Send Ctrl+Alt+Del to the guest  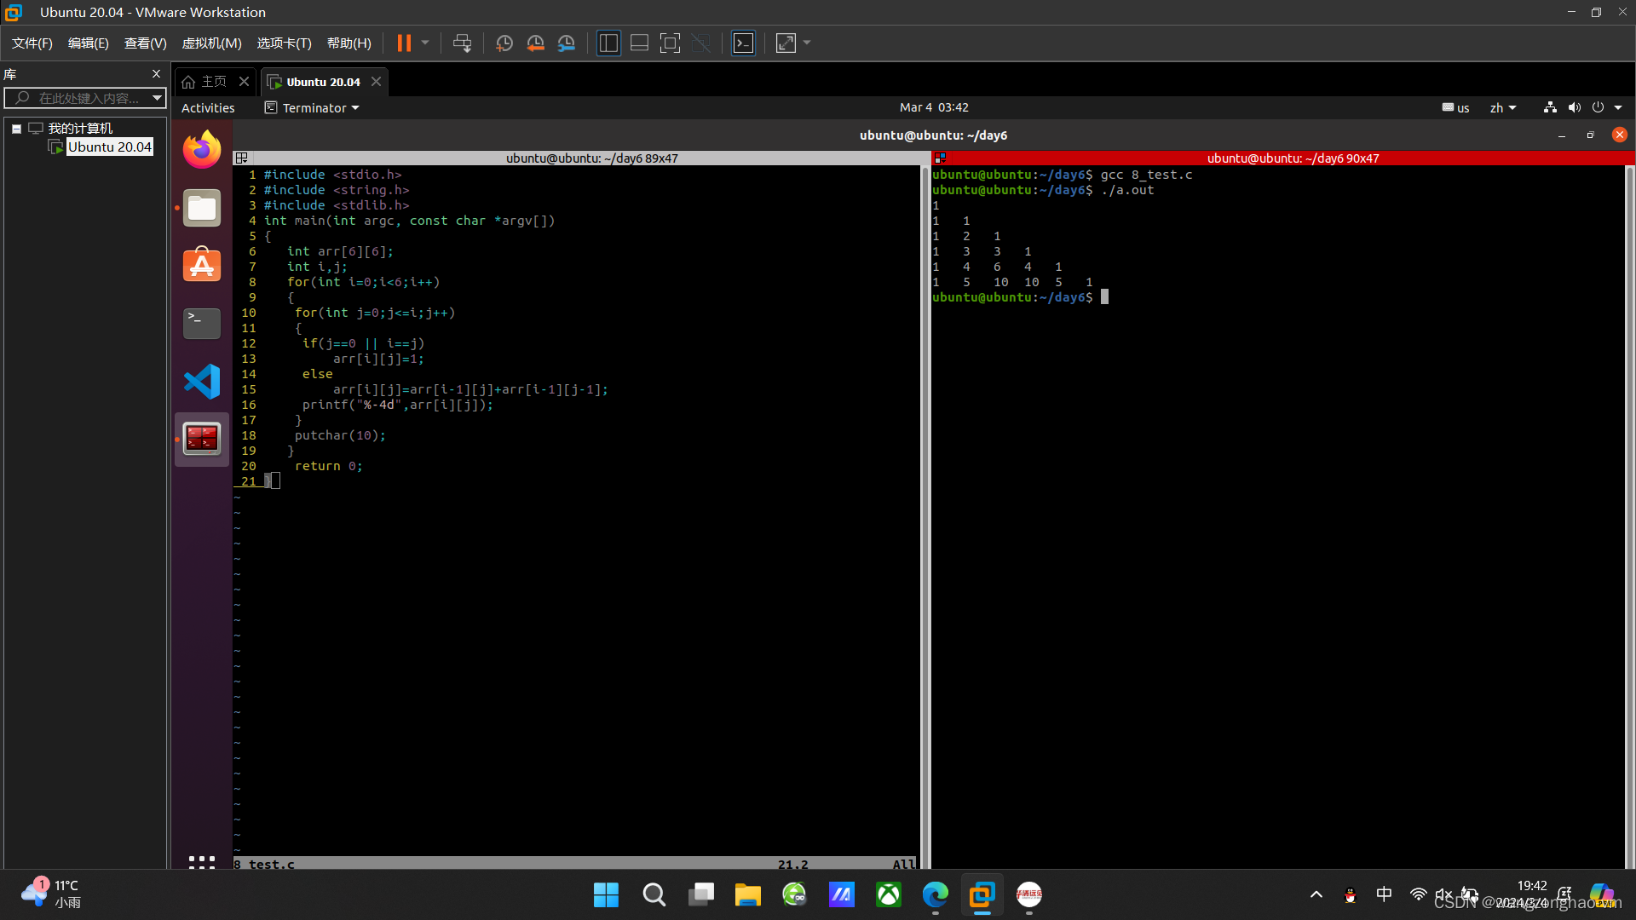(x=462, y=43)
